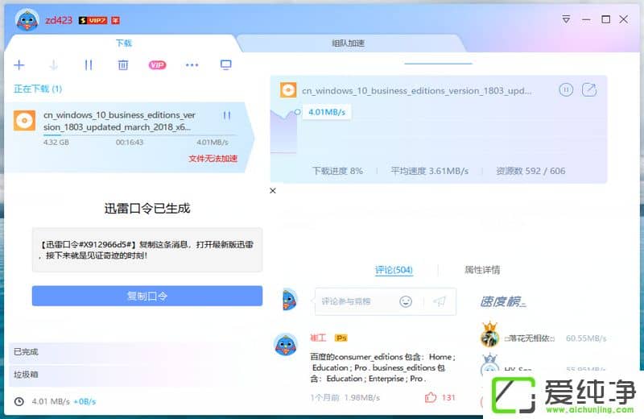Click the user avatar next to zd423

tap(27, 20)
